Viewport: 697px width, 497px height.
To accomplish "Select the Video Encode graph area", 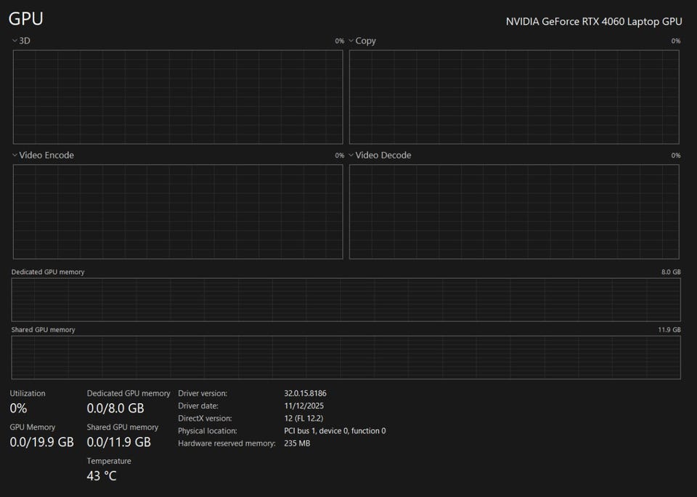I will [178, 211].
